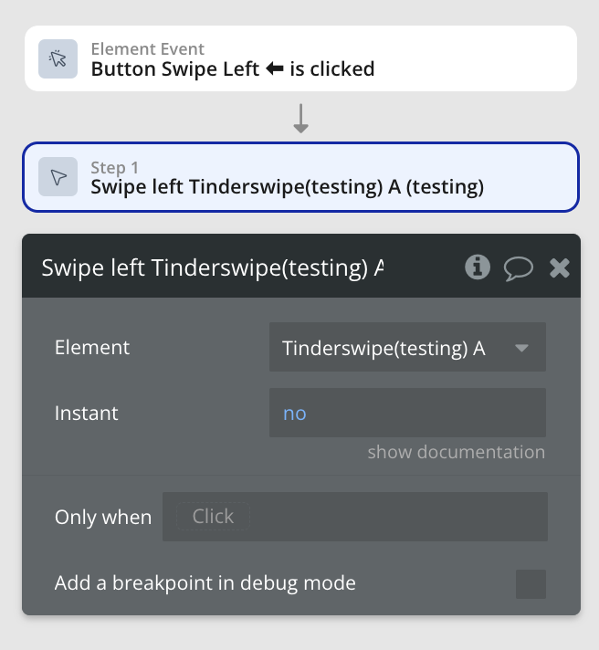Close the Swipe left properties panel
The image size is (599, 650).
coord(559,267)
